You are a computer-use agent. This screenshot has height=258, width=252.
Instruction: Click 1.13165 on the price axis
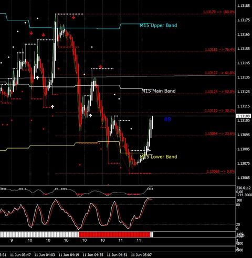[x=244, y=35]
